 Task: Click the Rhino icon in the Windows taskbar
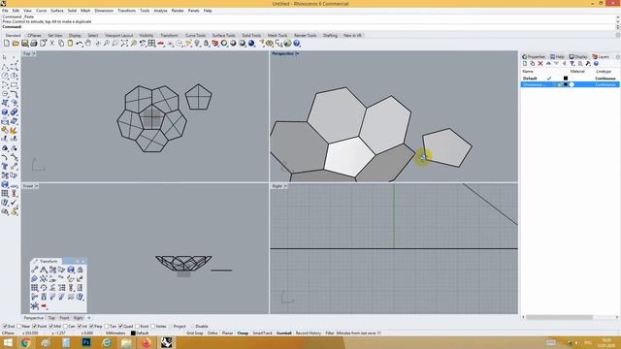(166, 342)
